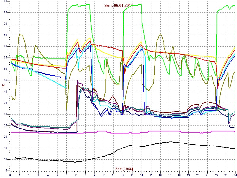Click hour 4 on the time axis
Image resolution: width=237 pixels, height=178 pixels.
(x=48, y=174)
